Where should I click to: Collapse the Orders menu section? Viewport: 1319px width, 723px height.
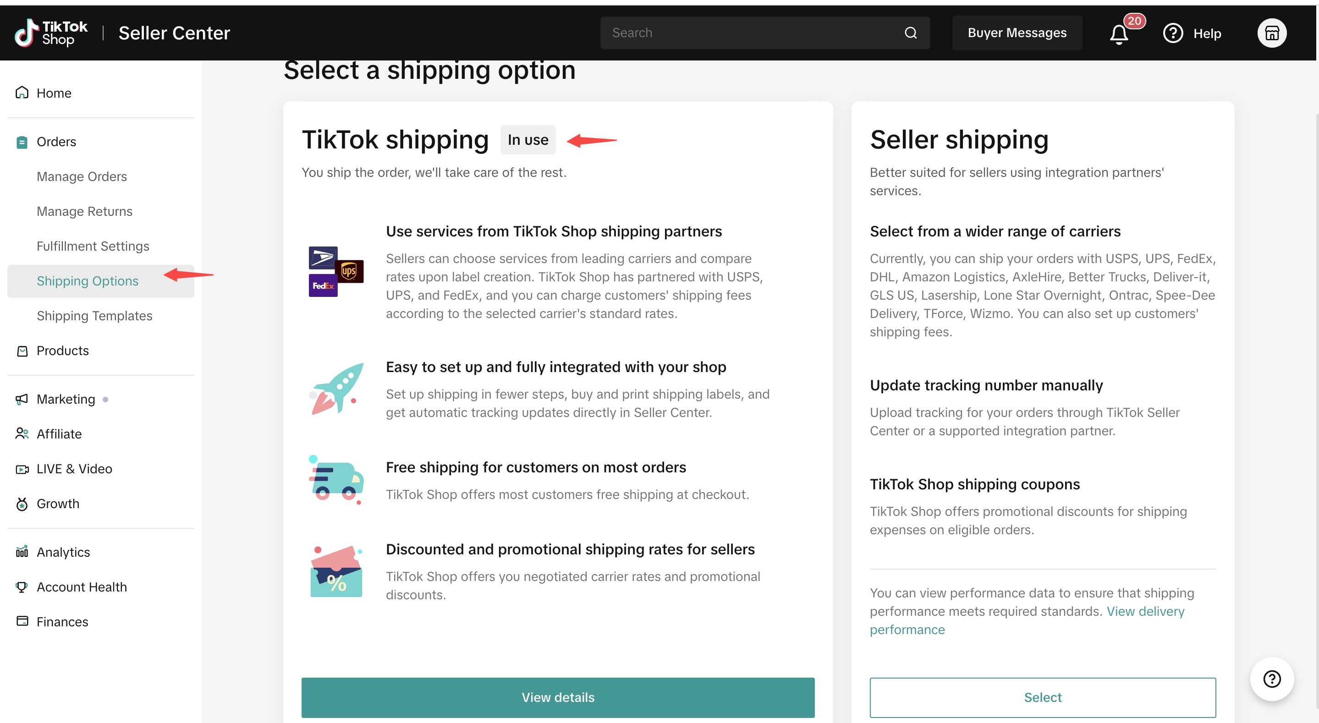point(56,142)
